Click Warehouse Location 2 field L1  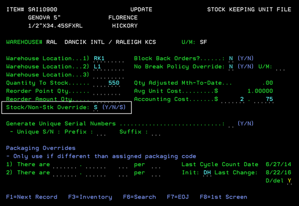click(x=100, y=67)
